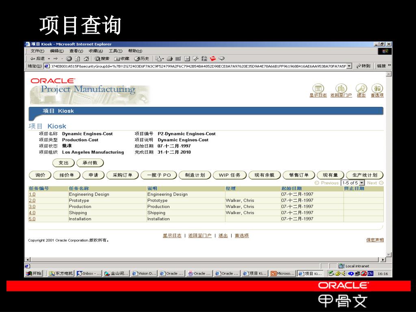Click the vertical scrollbar down arrow

(389, 255)
